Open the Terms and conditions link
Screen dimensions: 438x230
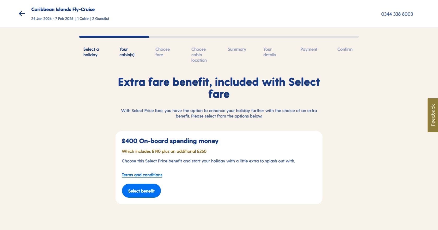click(x=142, y=175)
